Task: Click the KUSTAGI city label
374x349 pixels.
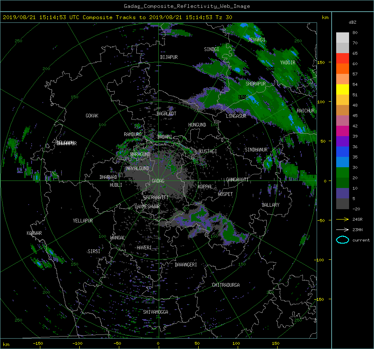Action: (x=208, y=151)
